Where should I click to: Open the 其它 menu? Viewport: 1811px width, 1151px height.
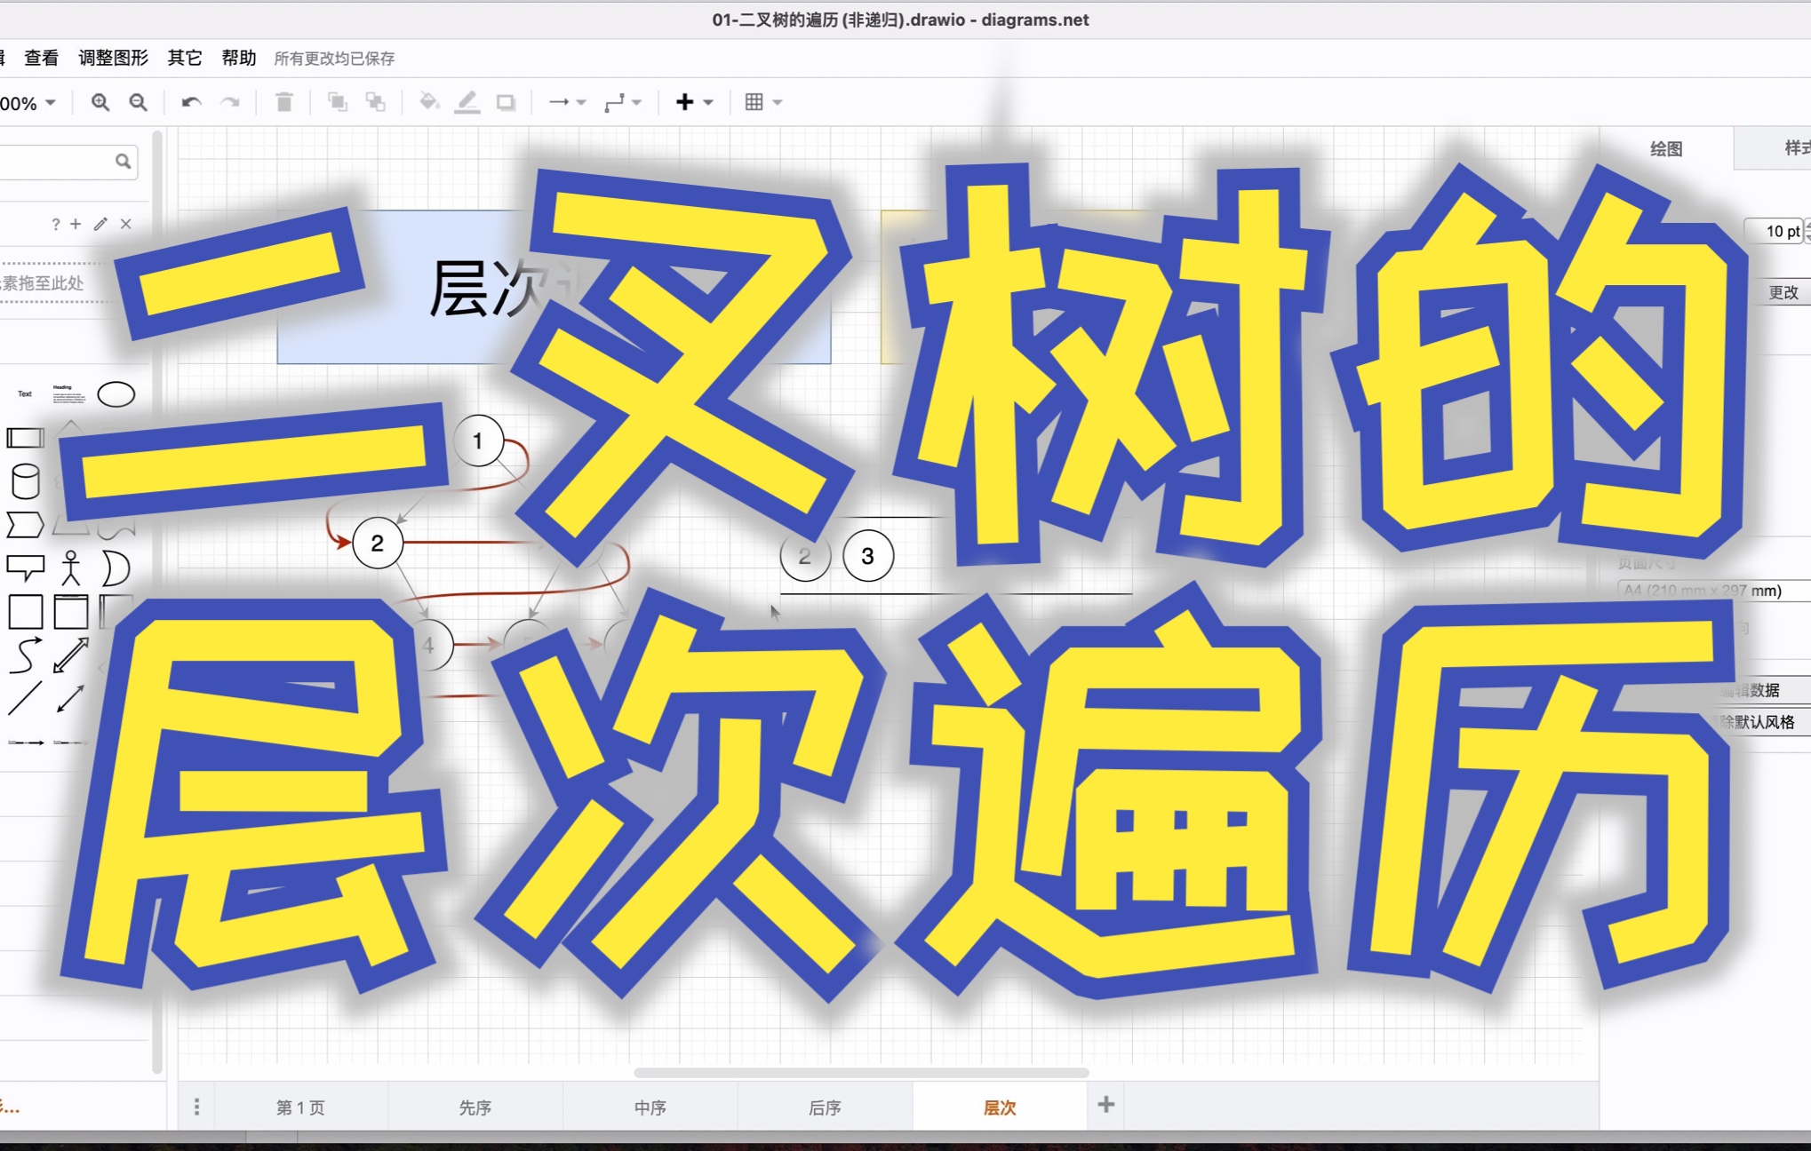pos(185,58)
